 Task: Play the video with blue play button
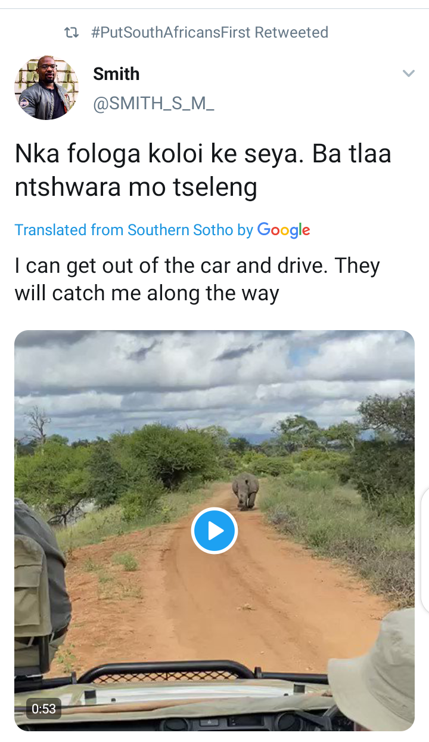(x=214, y=530)
